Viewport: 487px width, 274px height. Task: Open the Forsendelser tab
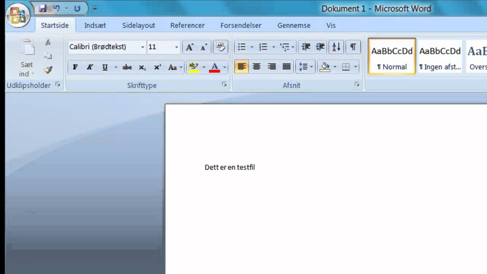[x=241, y=25]
